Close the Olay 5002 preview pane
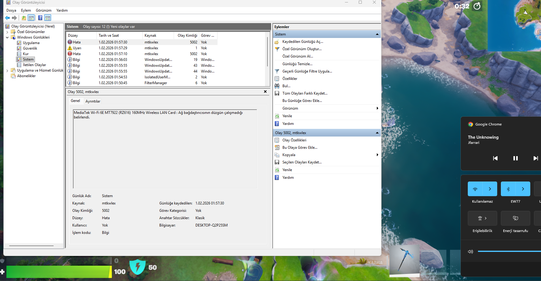Viewport: 541px width, 281px height. [265, 92]
